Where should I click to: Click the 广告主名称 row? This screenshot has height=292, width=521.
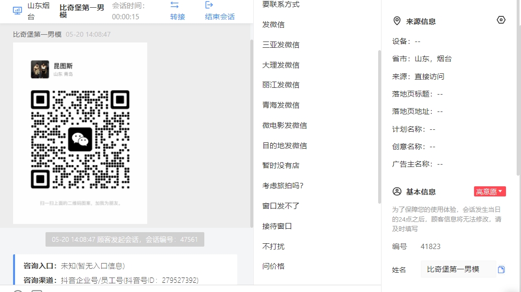tap(417, 164)
